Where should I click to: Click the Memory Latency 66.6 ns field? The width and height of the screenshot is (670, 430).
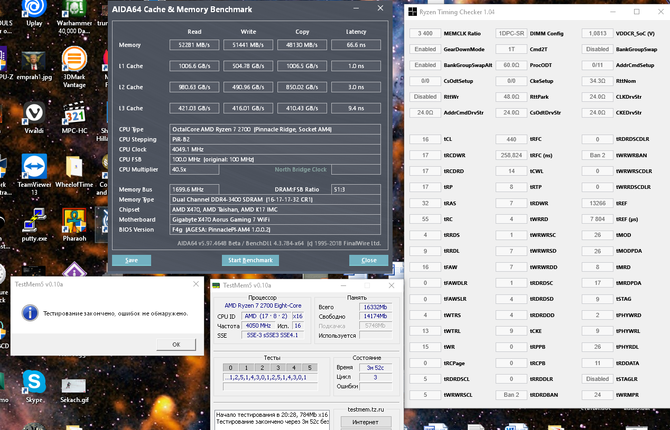click(x=356, y=45)
